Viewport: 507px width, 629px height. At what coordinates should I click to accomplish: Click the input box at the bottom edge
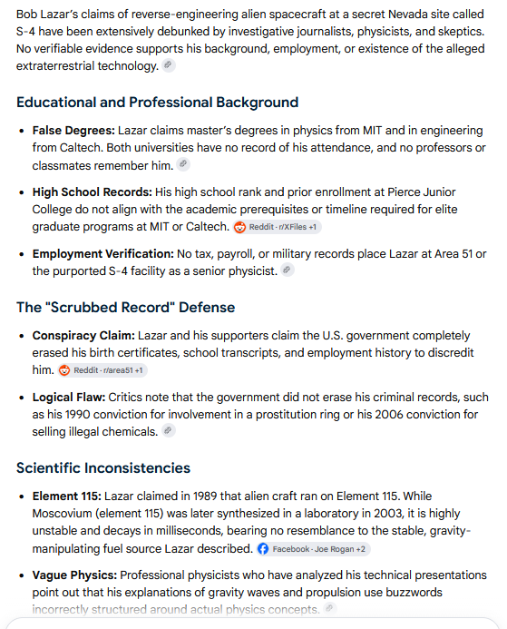[253, 624]
